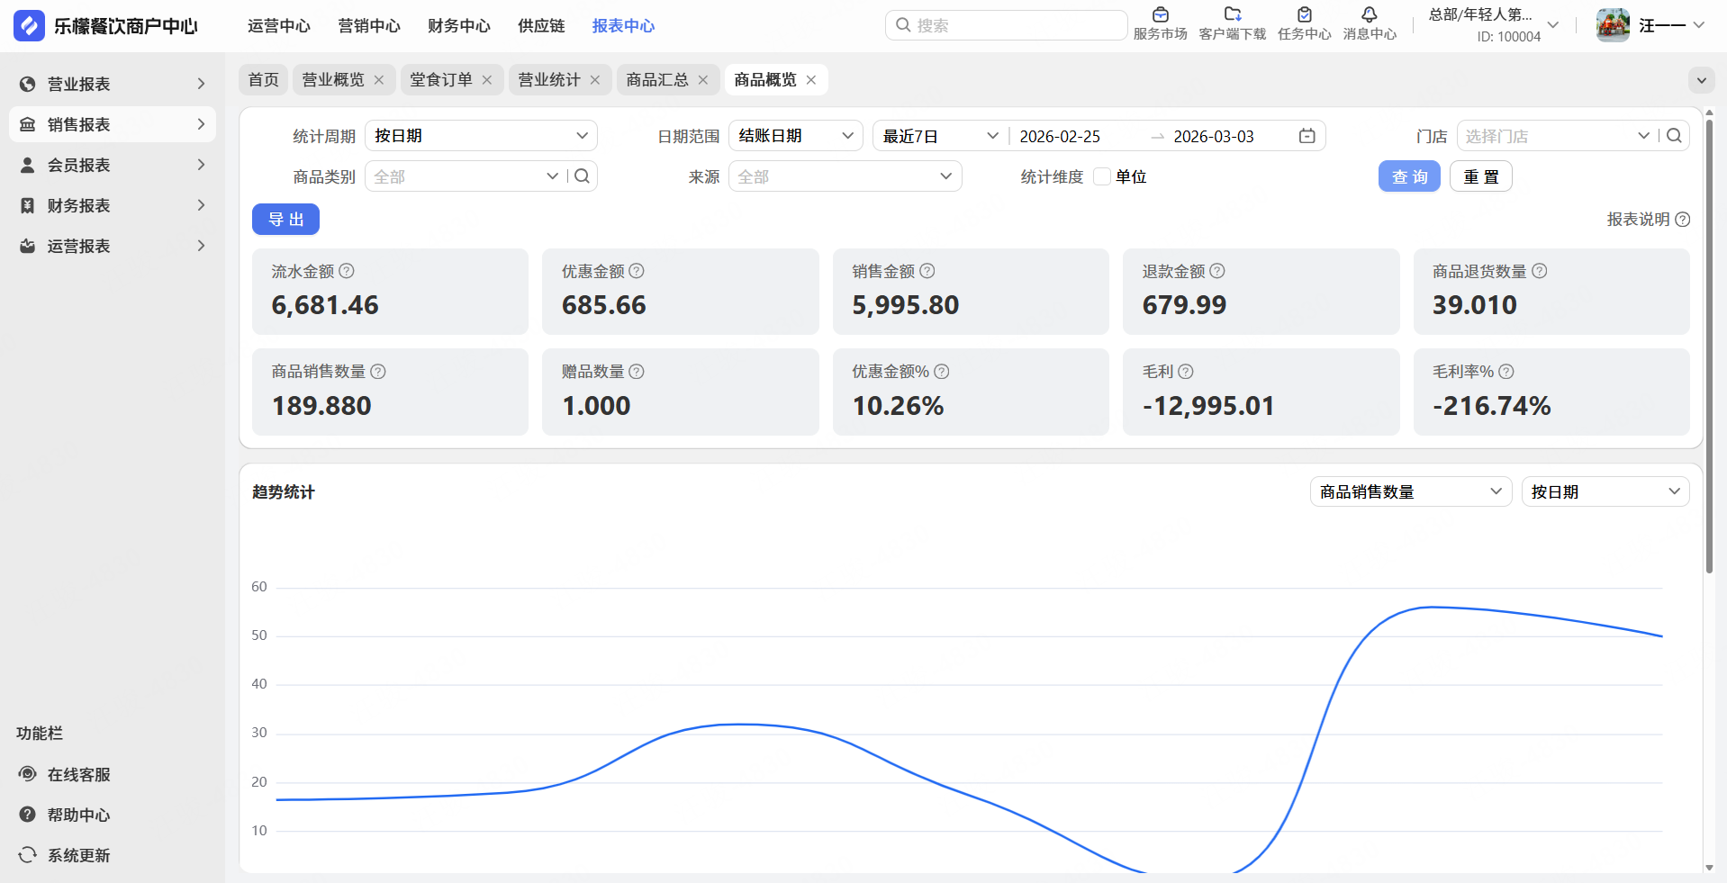Screen dimensions: 1727x883
Task: Click help icon next to 流水金额
Action: (347, 271)
